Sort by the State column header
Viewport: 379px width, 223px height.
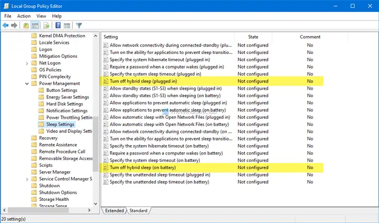tap(253, 37)
